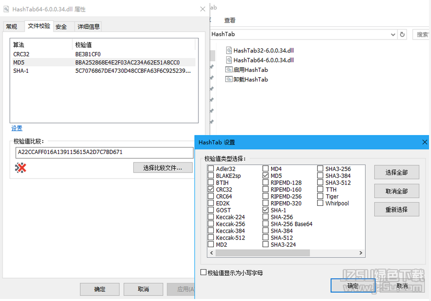Click the 算法 column header
Screen dimensions: 431x301
coord(41,44)
